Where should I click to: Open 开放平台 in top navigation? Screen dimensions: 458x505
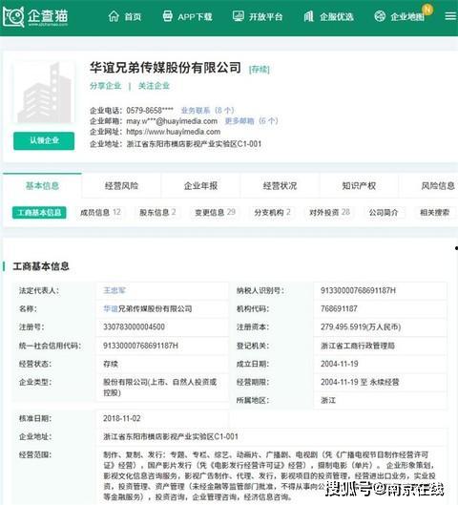click(266, 17)
